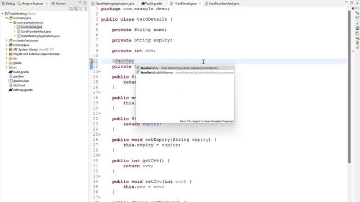This screenshot has width=360, height=202.
Task: Expand CardDetails.java in the tree
Action: click(x=15, y=27)
